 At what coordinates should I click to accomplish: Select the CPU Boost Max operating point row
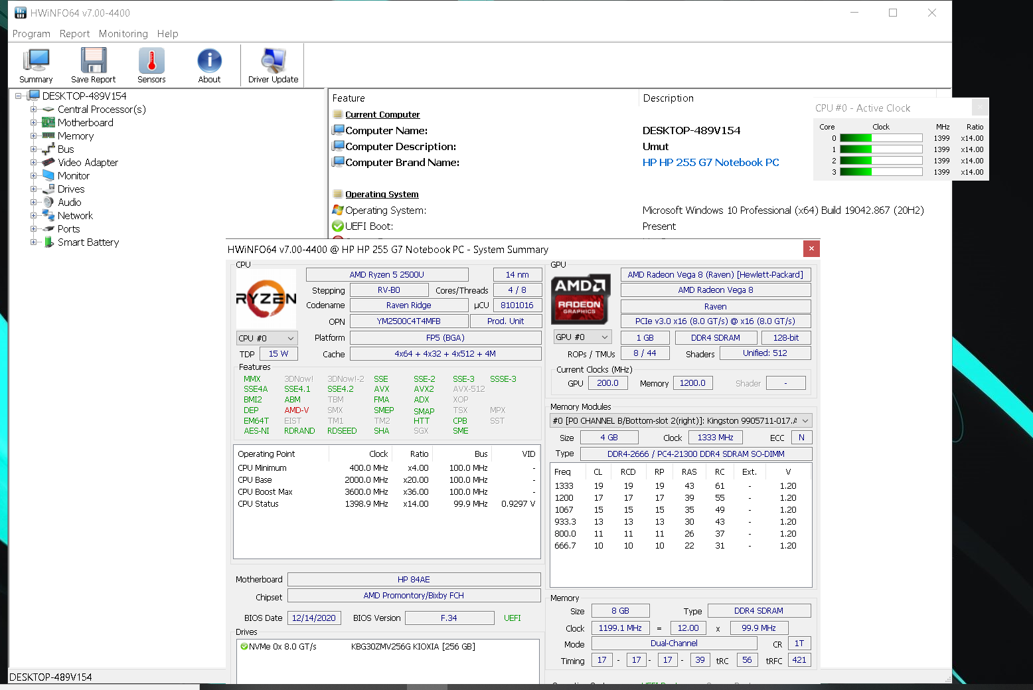386,492
